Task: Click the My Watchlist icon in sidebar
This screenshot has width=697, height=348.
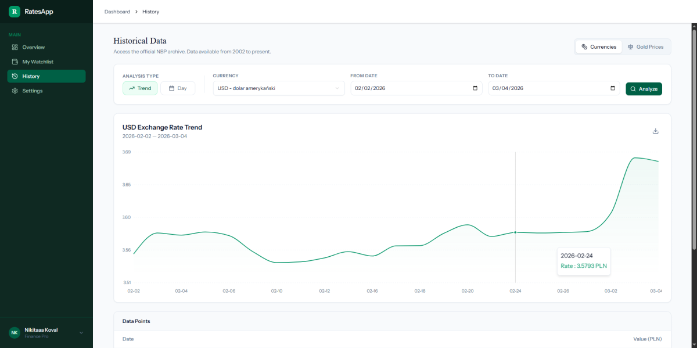Action: coord(15,62)
